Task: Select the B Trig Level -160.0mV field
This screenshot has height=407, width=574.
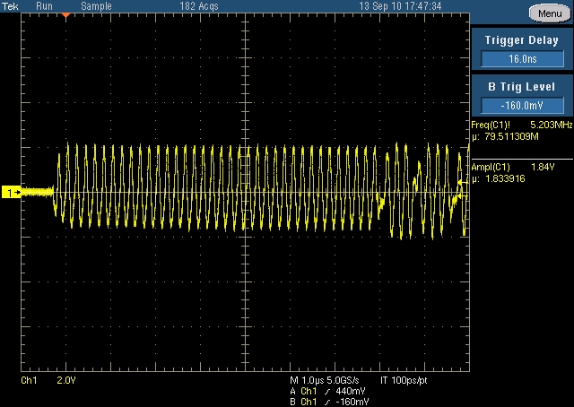Action: click(522, 106)
